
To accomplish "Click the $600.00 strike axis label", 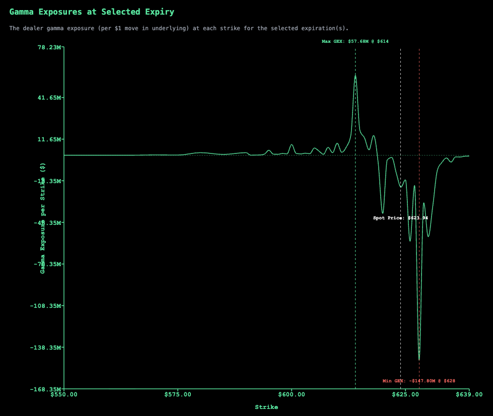I will pyautogui.click(x=292, y=395).
